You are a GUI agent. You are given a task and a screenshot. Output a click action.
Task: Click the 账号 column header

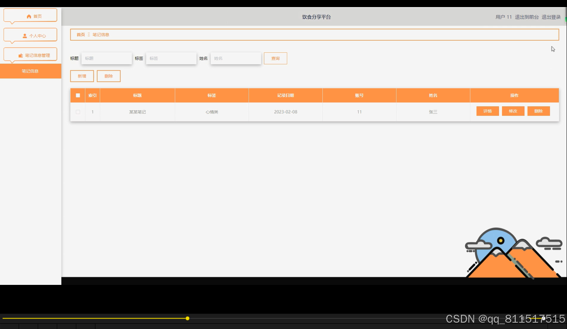click(359, 95)
